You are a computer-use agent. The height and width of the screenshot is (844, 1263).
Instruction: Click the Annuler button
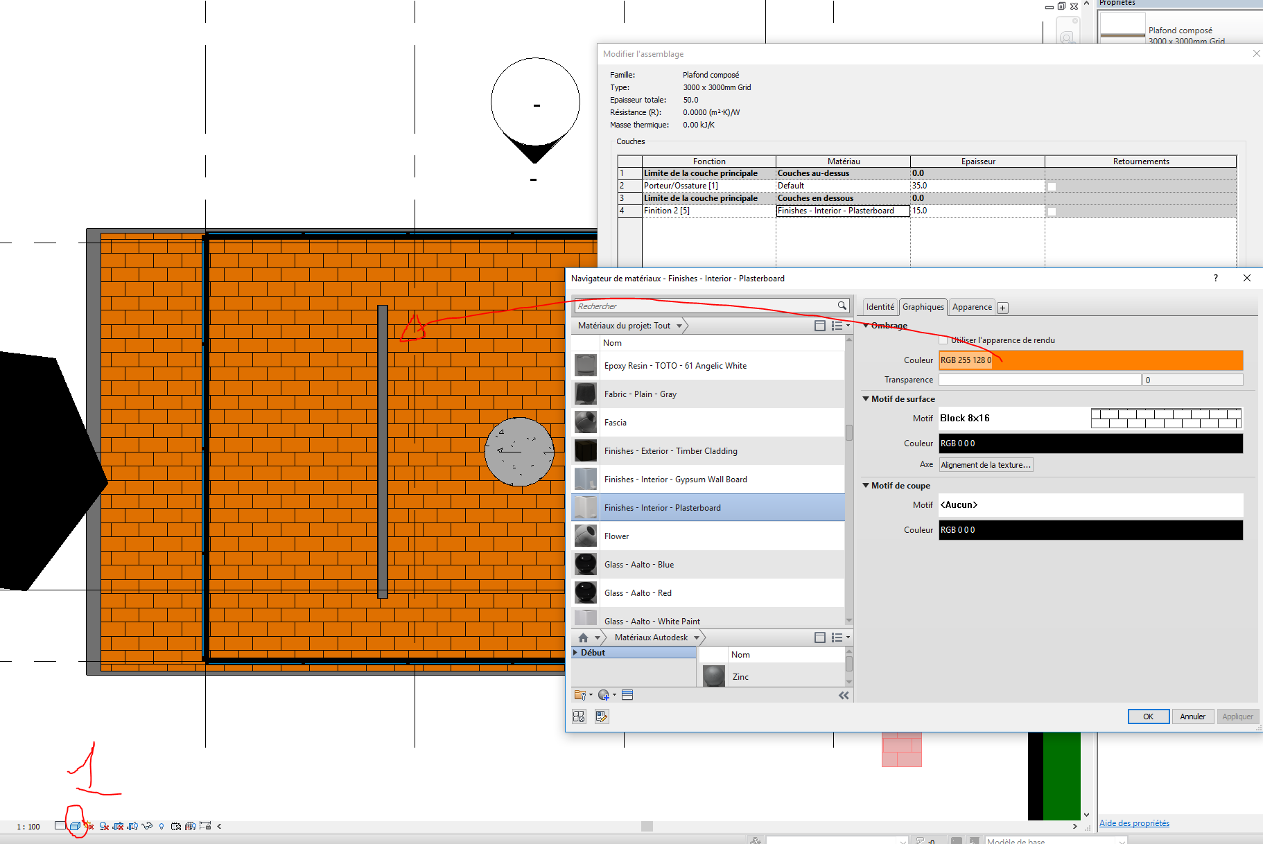point(1192,716)
